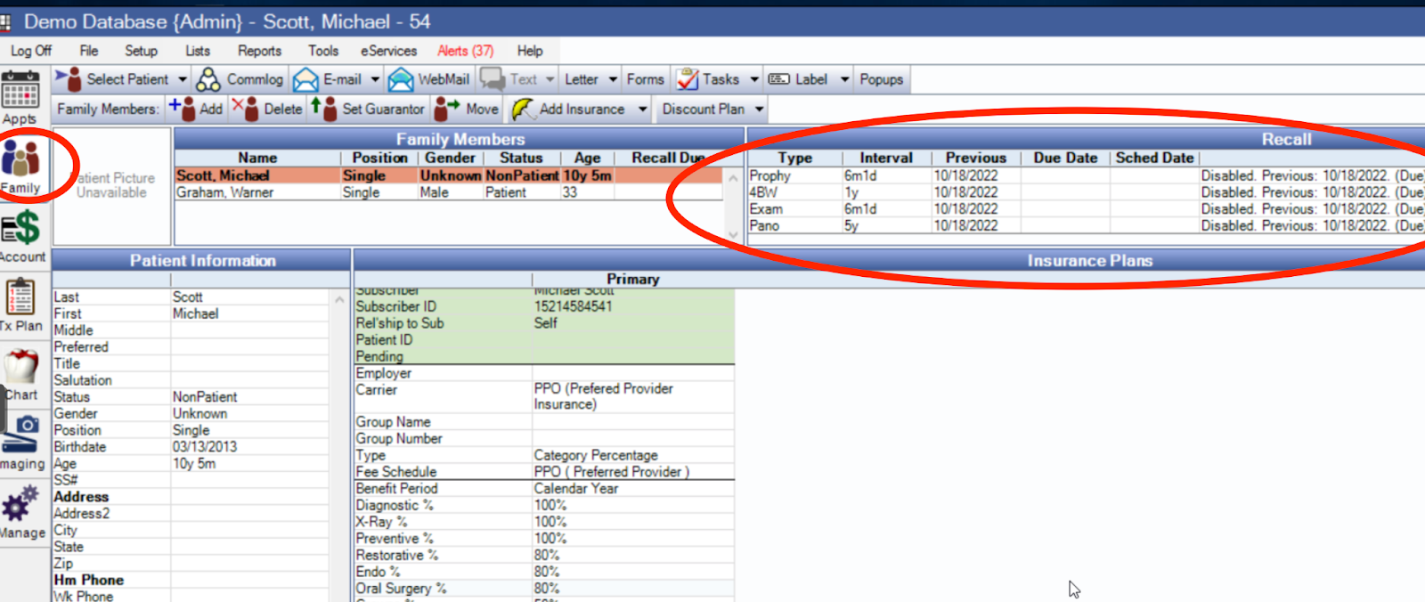This screenshot has height=602, width=1425.
Task: Expand the Discount Plan dropdown arrow
Action: coord(759,109)
